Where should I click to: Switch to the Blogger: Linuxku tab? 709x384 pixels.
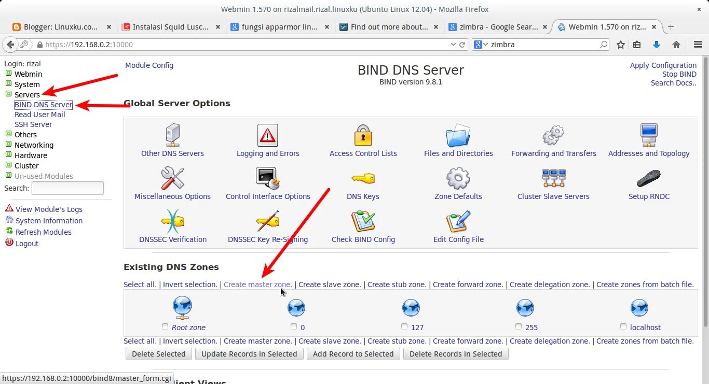pos(61,27)
